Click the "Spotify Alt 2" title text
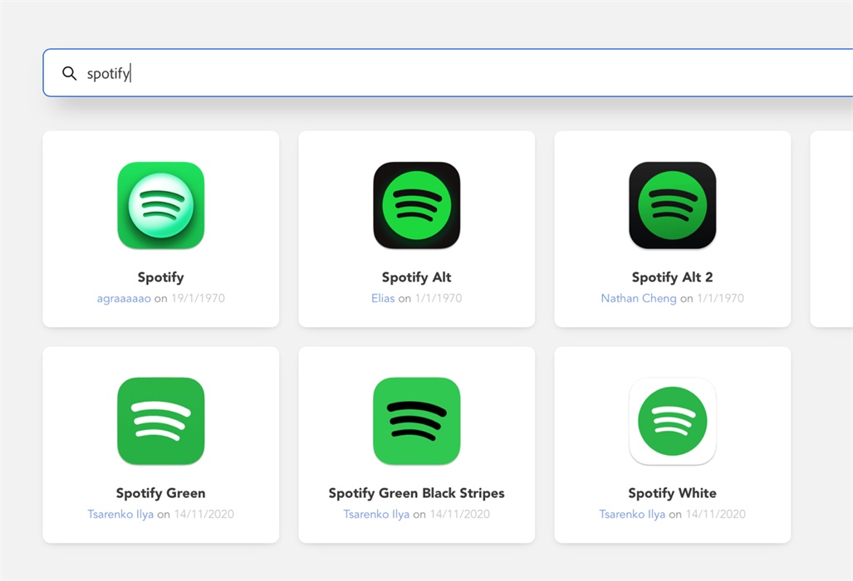Viewport: 853px width, 581px height. (673, 277)
